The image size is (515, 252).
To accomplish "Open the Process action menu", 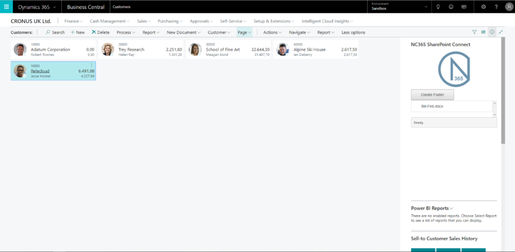I will point(126,32).
